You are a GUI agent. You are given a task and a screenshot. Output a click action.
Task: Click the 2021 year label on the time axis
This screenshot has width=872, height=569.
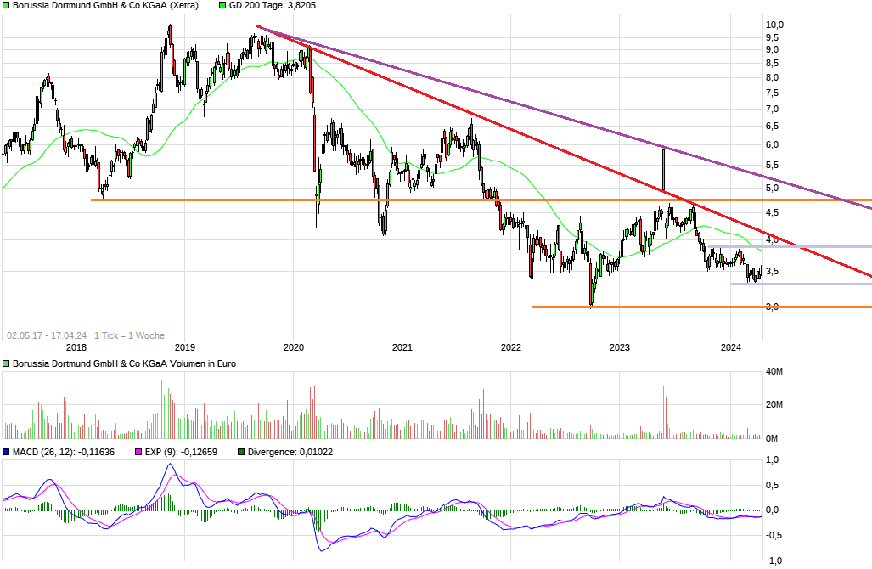tap(402, 347)
